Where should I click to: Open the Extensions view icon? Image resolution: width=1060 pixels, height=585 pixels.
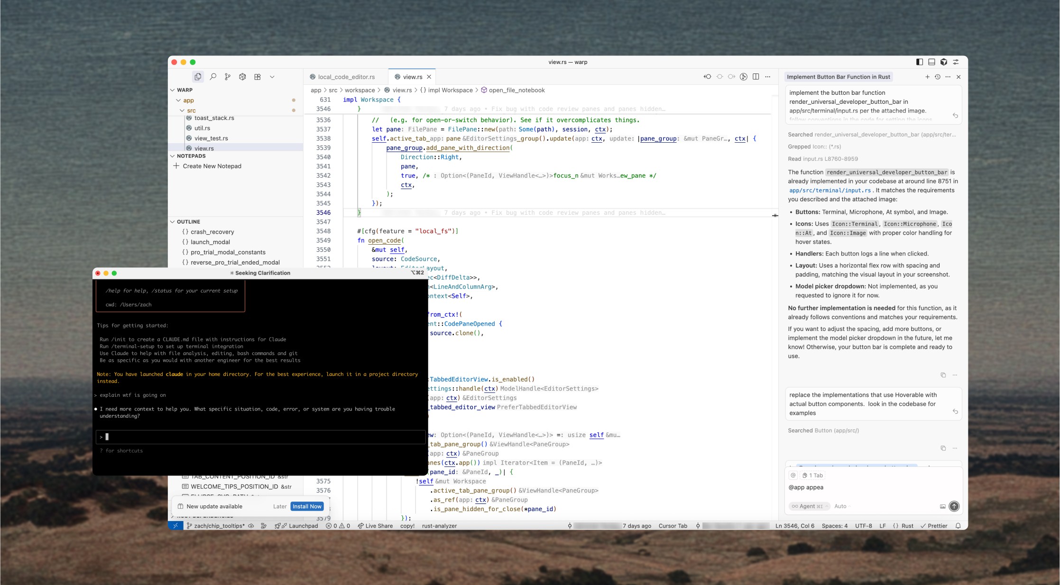point(258,77)
